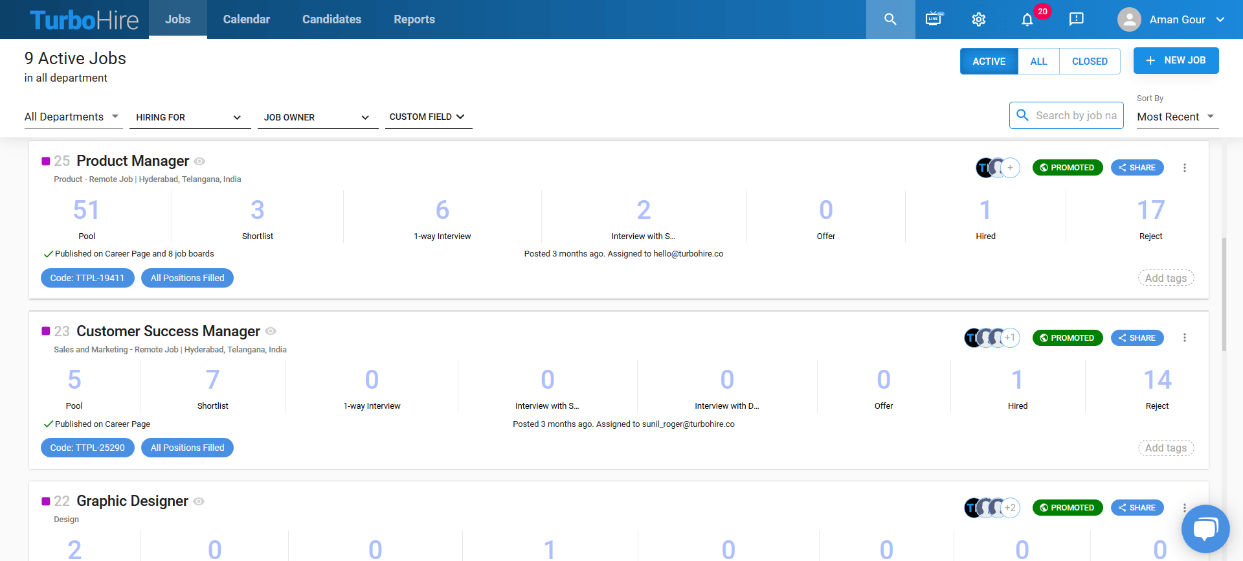Click the magnifier icon in job search box
Viewport: 1243px width, 561px height.
[1023, 115]
